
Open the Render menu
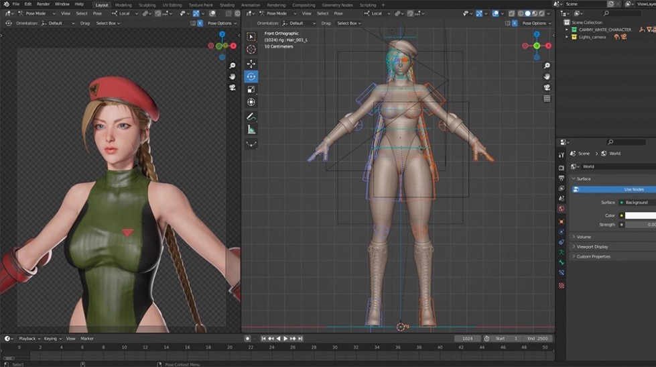[x=43, y=4]
